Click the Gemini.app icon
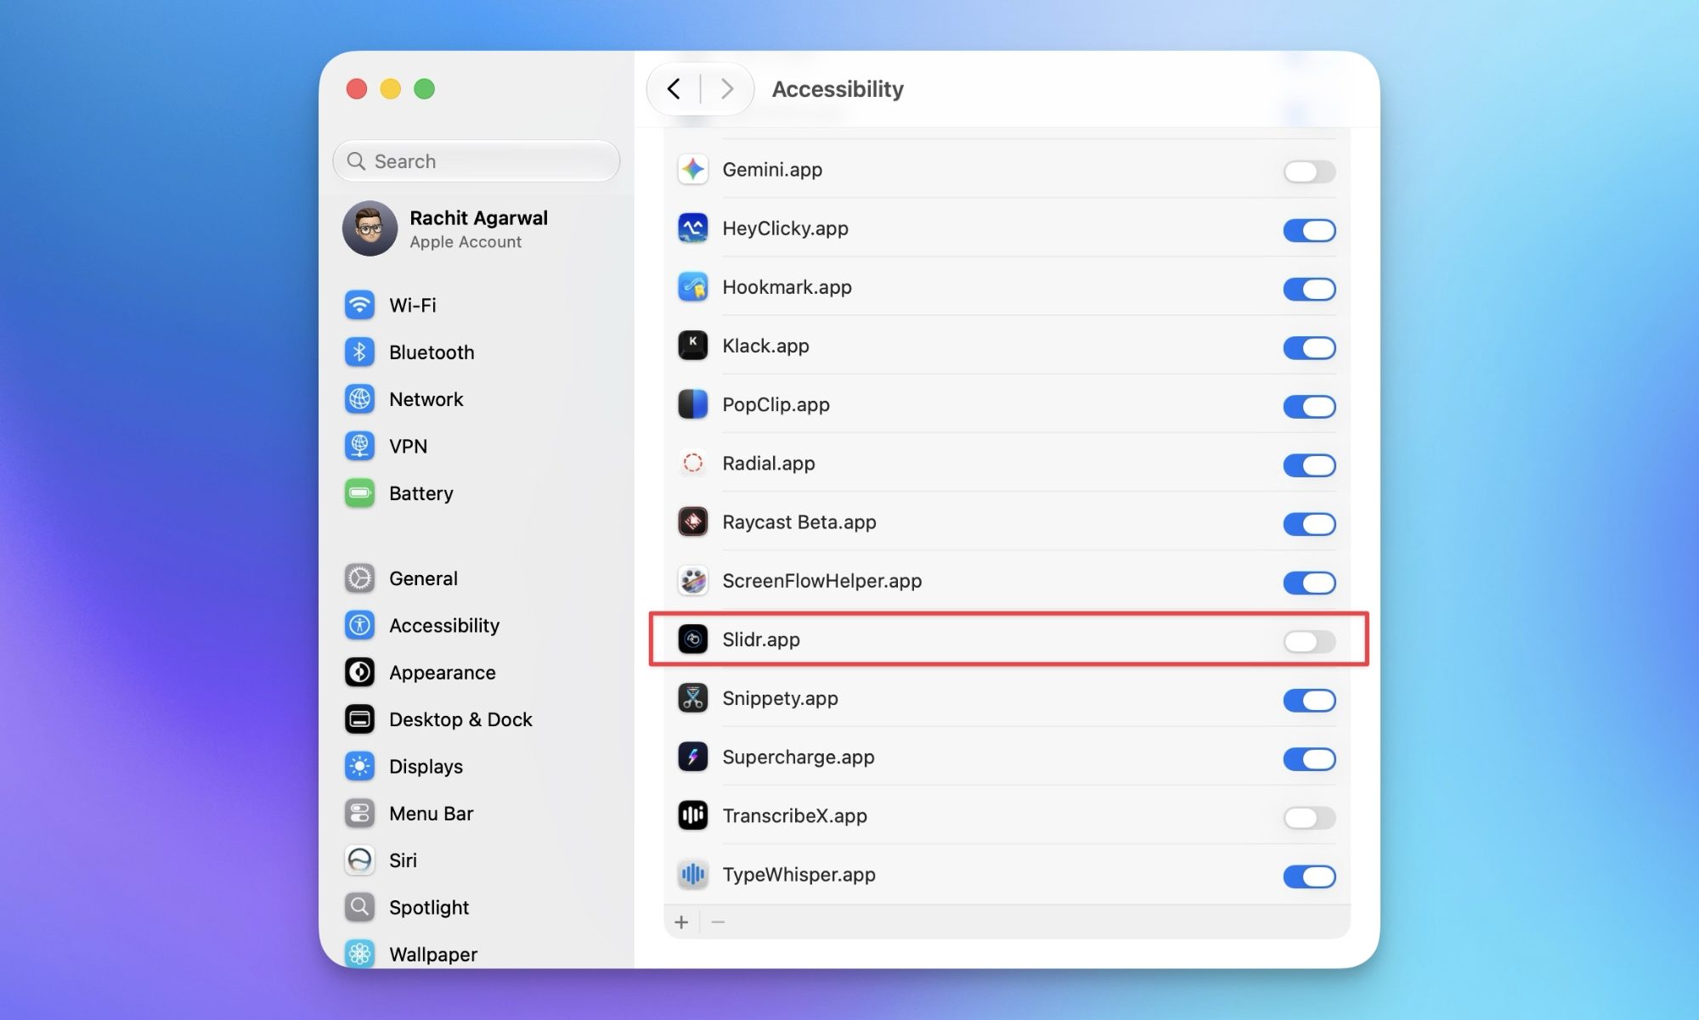Viewport: 1699px width, 1020px height. [692, 170]
